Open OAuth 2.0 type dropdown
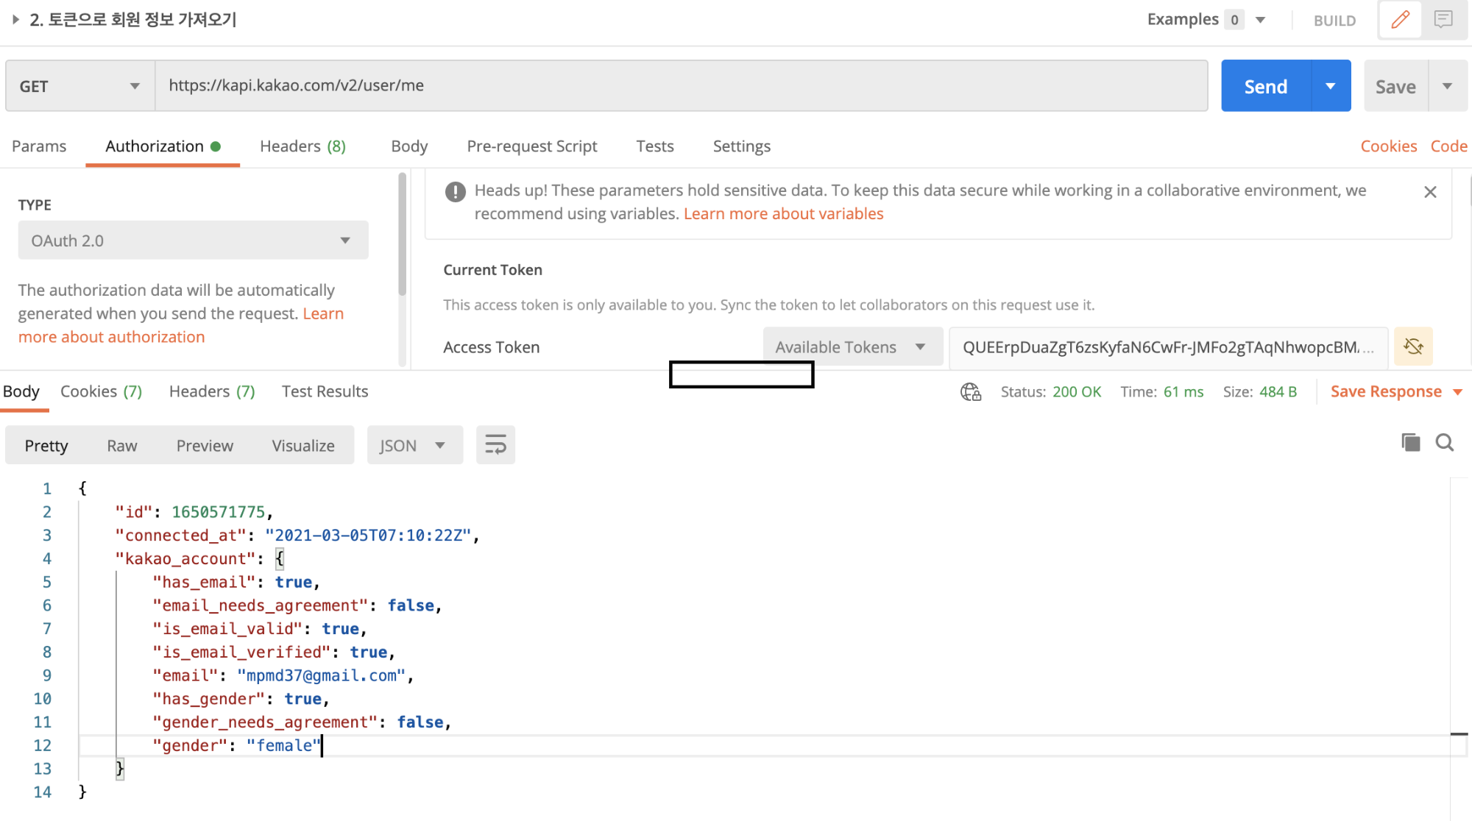The height and width of the screenshot is (821, 1472). coord(193,241)
